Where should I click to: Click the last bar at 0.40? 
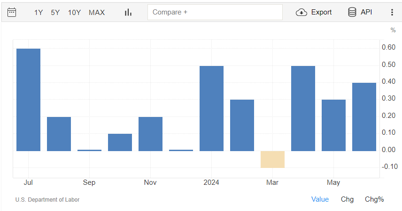364,117
